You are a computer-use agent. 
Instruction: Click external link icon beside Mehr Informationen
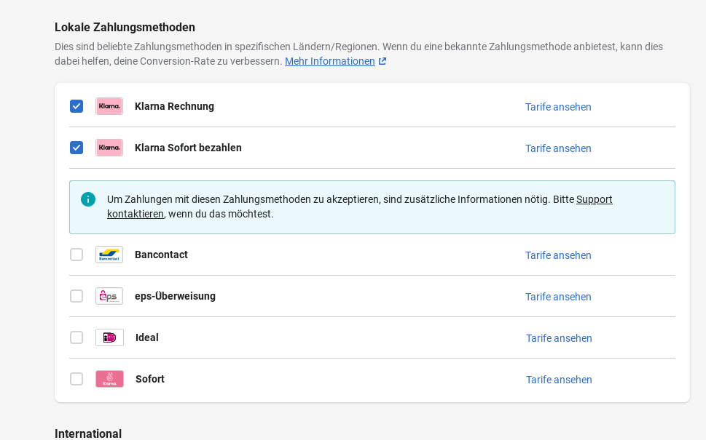pyautogui.click(x=383, y=62)
